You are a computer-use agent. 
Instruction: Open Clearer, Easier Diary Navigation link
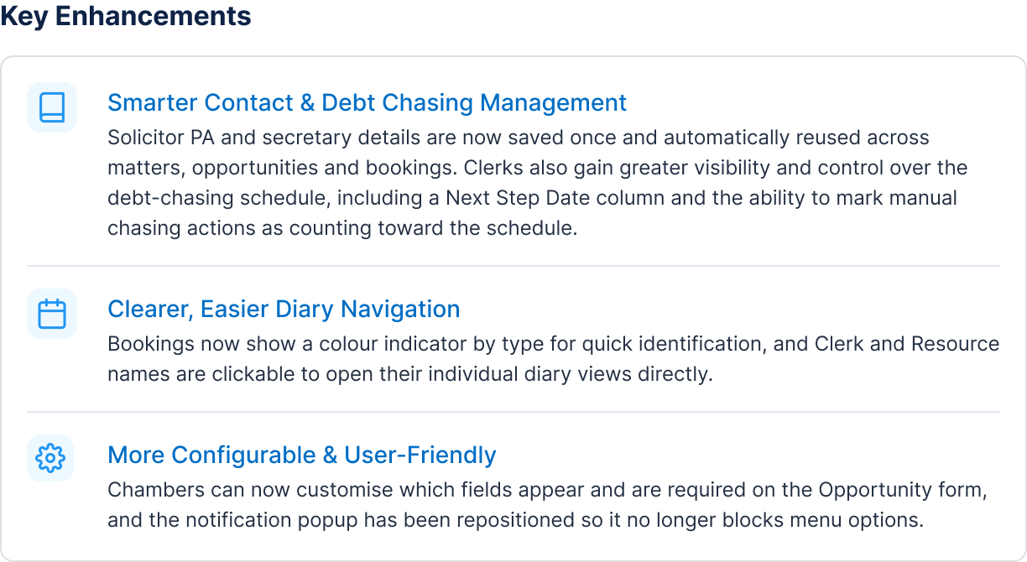(x=284, y=309)
